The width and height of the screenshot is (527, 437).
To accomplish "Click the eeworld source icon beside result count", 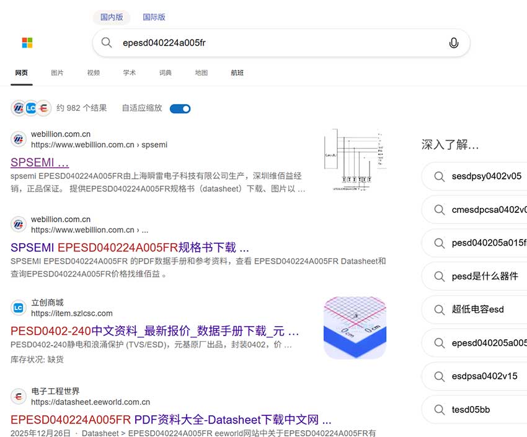I will coord(43,108).
